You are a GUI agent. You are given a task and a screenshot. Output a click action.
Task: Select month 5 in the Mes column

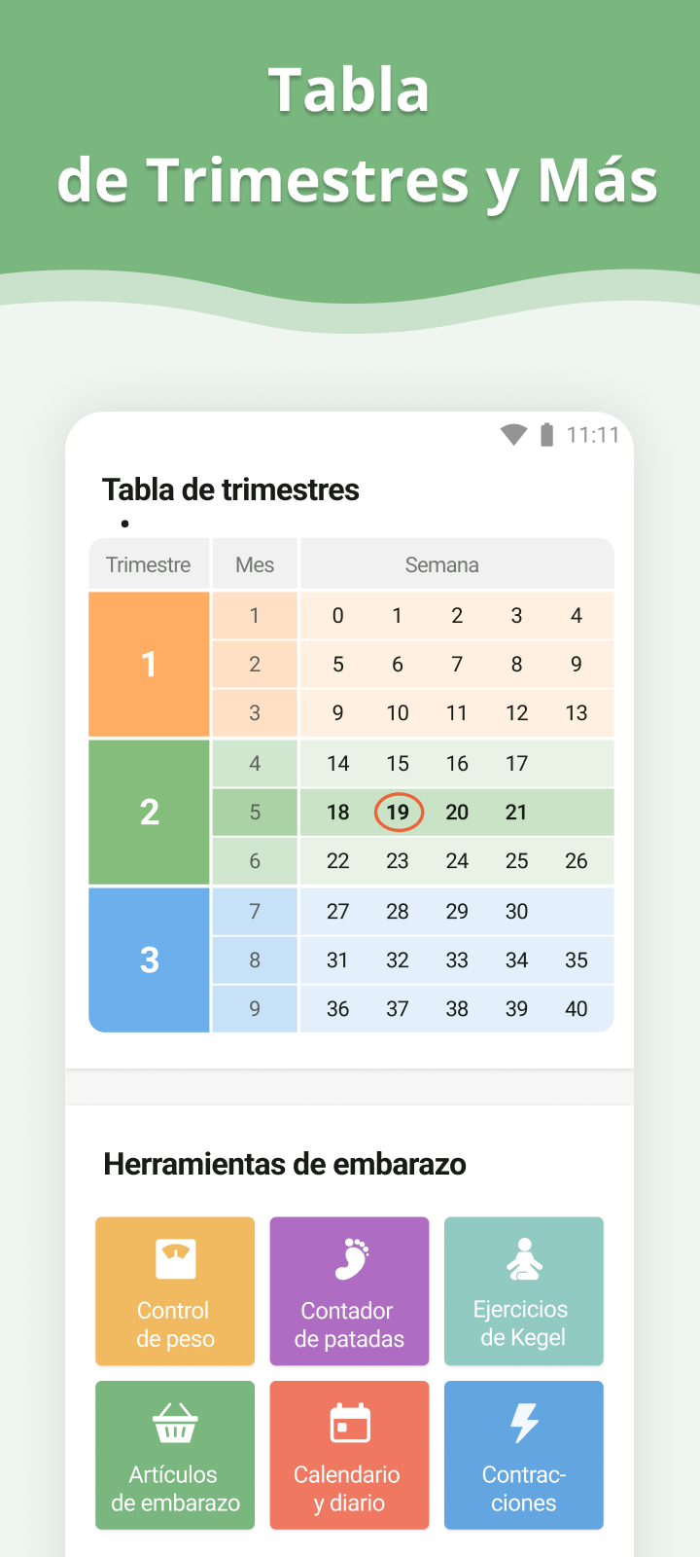(x=255, y=812)
